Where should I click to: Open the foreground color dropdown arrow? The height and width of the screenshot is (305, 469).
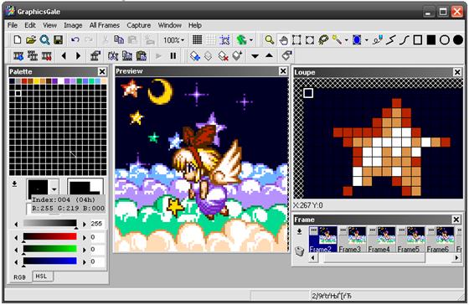[54, 189]
